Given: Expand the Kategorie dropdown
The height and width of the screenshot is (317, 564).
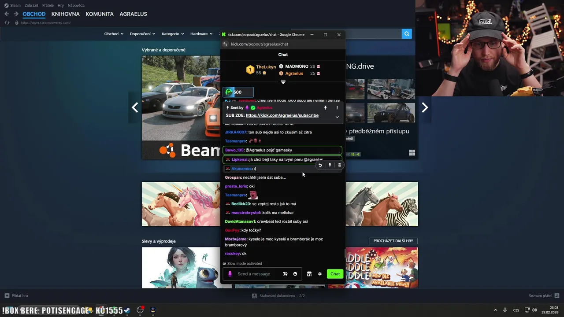Looking at the screenshot, I should click(173, 34).
